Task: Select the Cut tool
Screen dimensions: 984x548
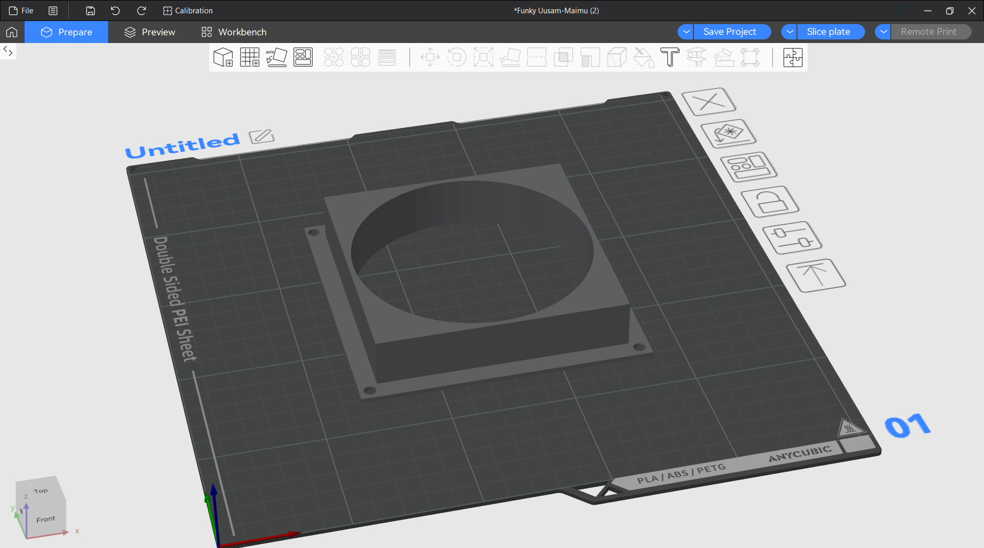Action: tap(537, 57)
